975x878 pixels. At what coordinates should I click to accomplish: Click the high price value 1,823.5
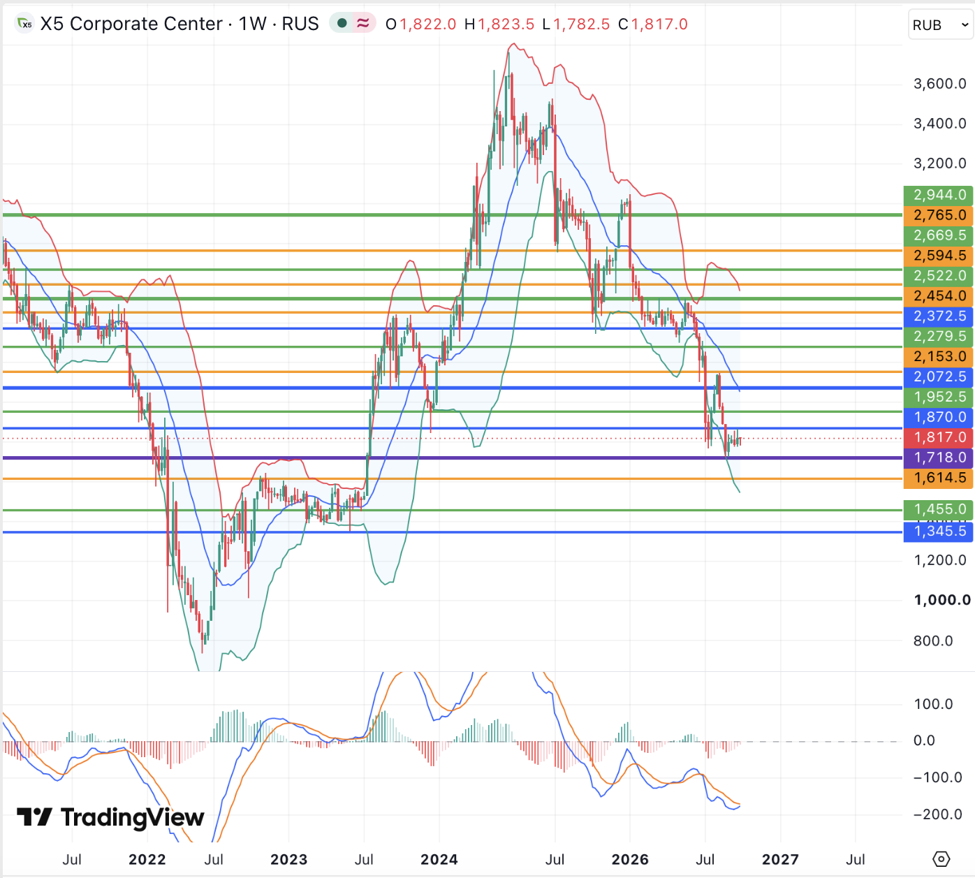506,24
